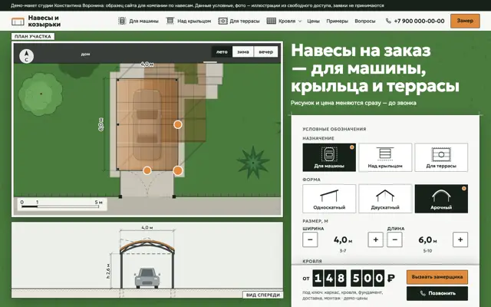
Task: Go to the 'Примеры' section
Action: click(337, 21)
